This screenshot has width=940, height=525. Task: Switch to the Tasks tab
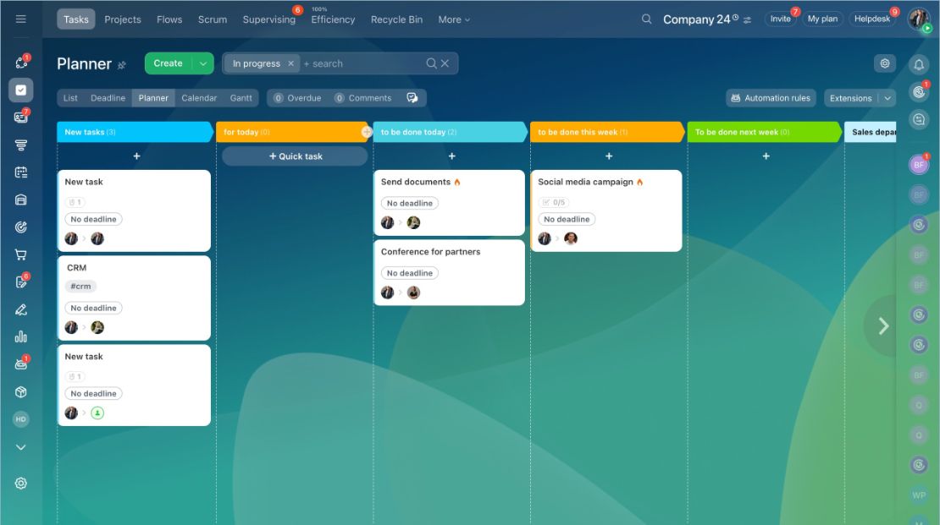coord(76,19)
